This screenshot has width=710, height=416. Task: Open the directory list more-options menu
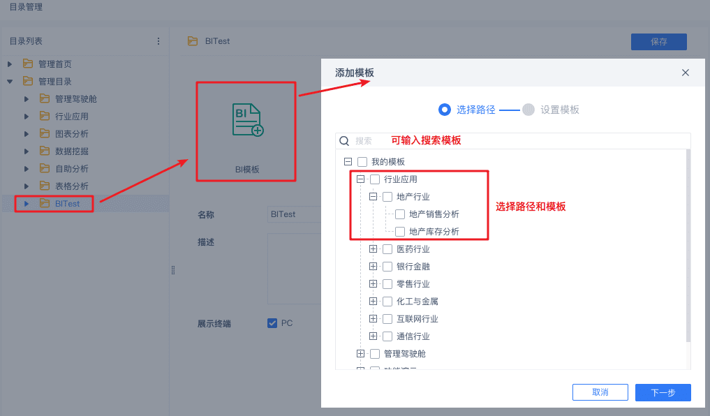158,41
